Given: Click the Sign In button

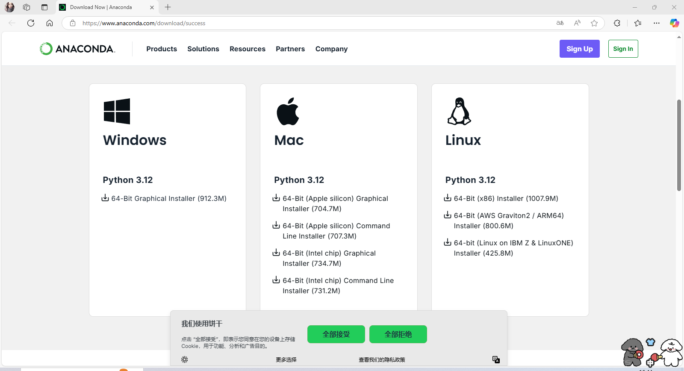Looking at the screenshot, I should click(623, 49).
